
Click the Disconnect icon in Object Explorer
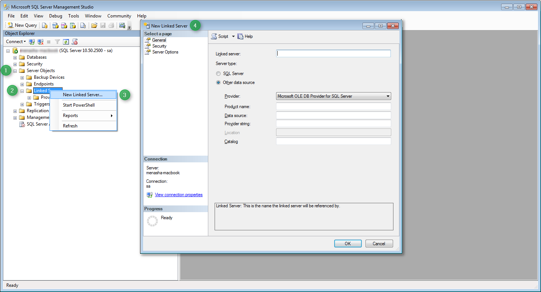(x=40, y=42)
